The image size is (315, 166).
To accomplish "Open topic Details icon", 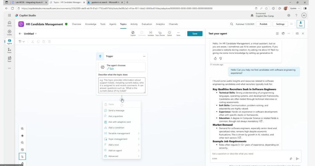I will (x=169, y=34).
